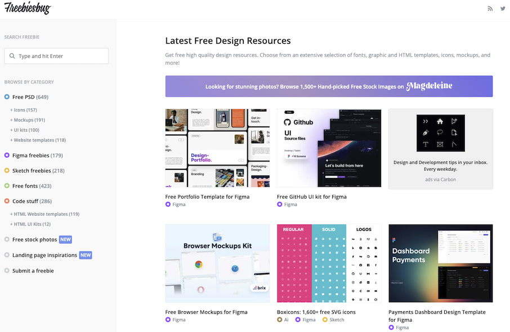Click the ads via Carbon link
510x332 pixels.
440,180
